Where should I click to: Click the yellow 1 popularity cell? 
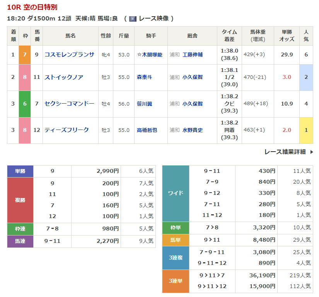(306, 130)
